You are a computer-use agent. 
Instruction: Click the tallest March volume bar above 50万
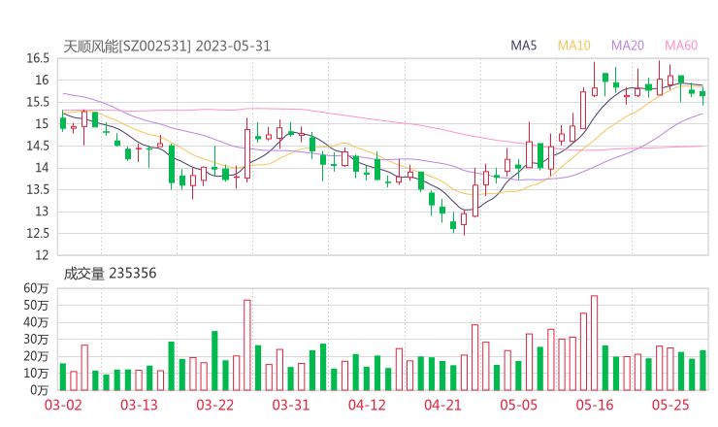(247, 345)
